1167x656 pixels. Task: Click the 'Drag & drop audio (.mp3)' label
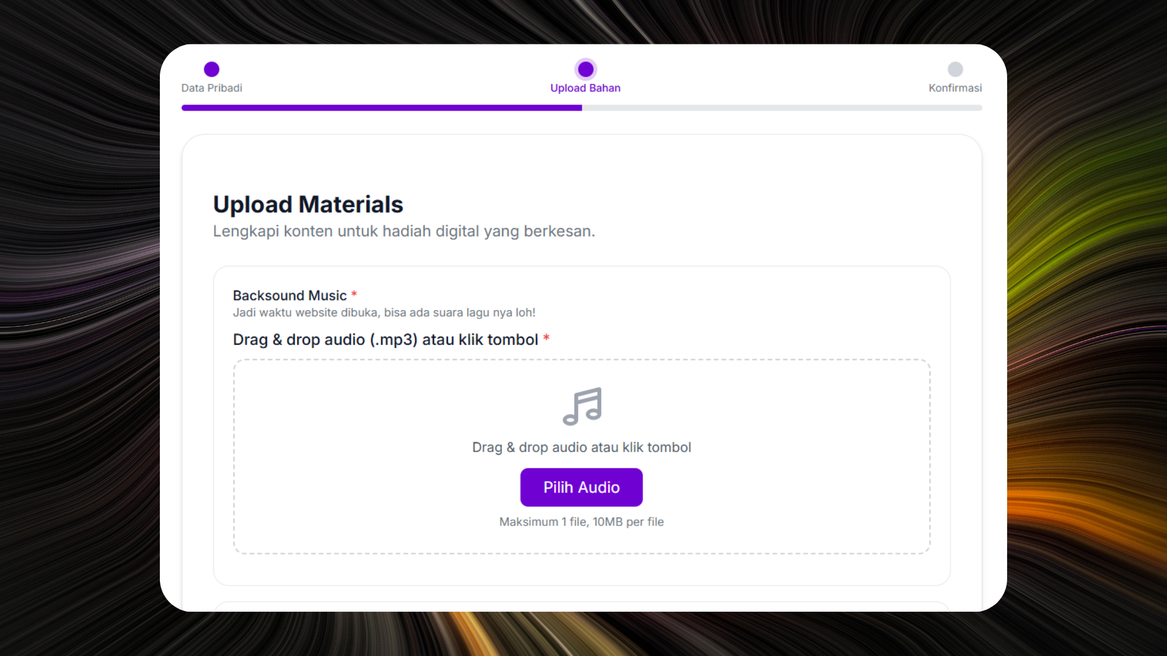click(385, 340)
